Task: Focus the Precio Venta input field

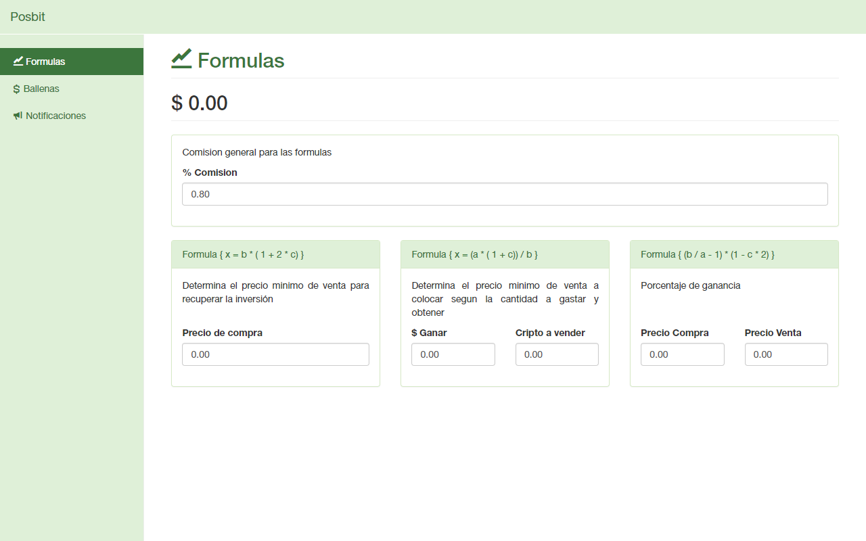Action: point(786,354)
